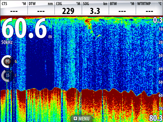
Task: Select the BTW data field
Action: (x=122, y=8)
